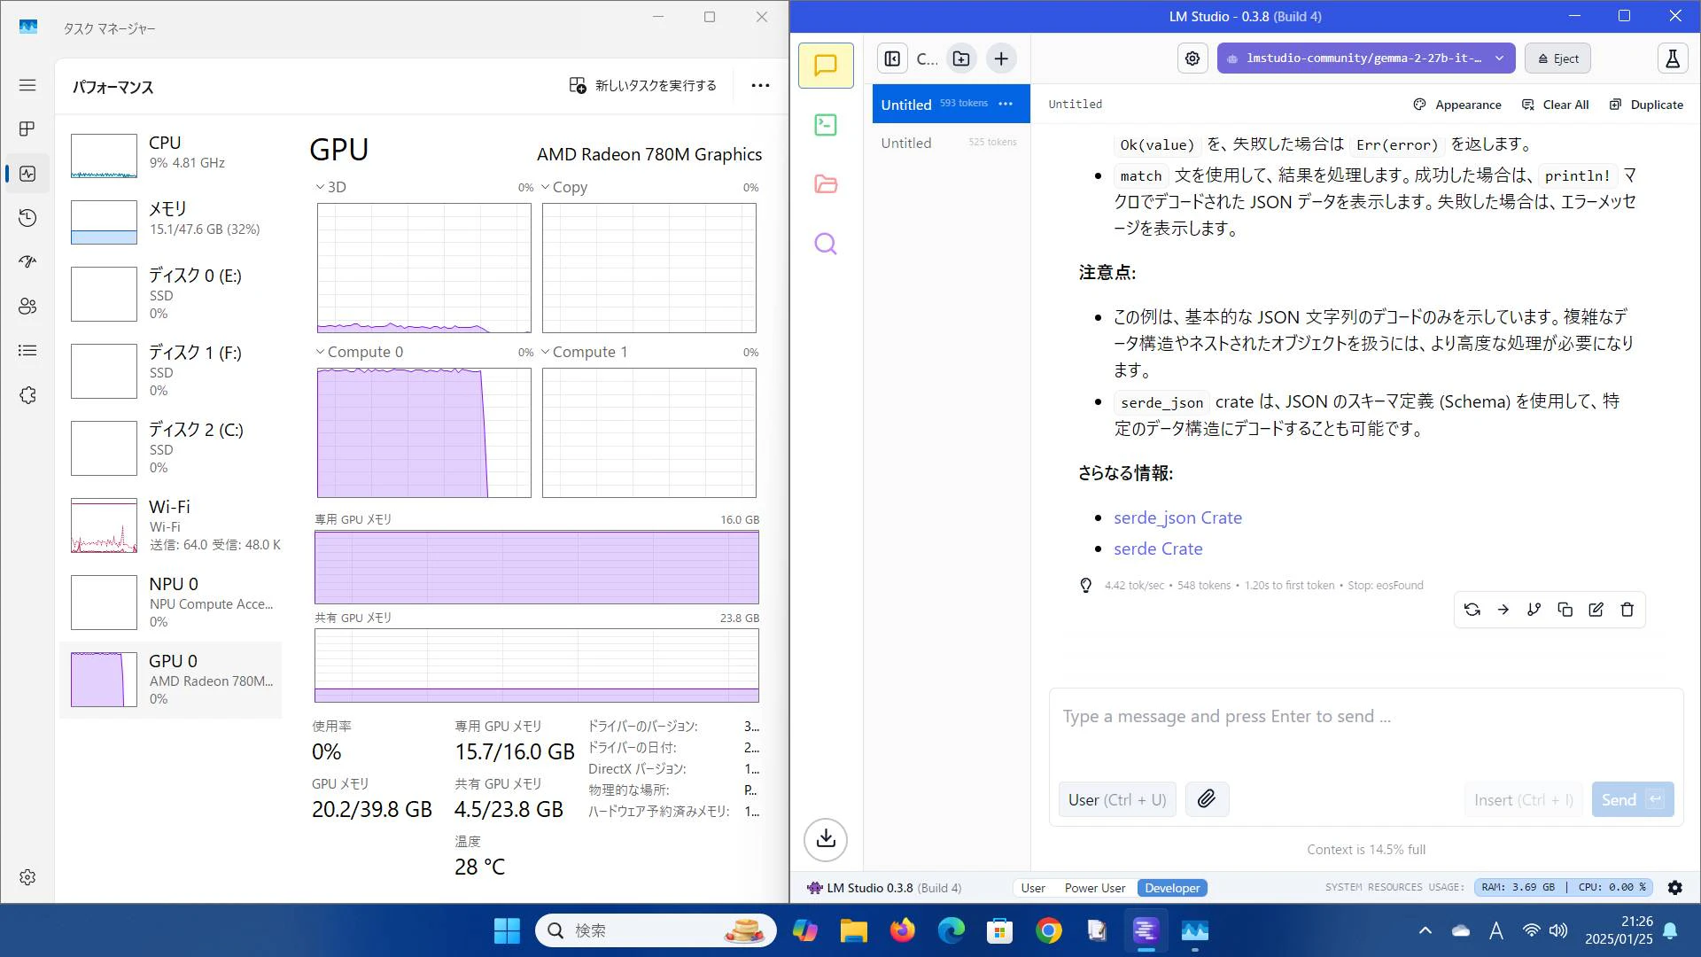Open clock and date in taskbar
Image resolution: width=1701 pixels, height=957 pixels.
(1619, 930)
